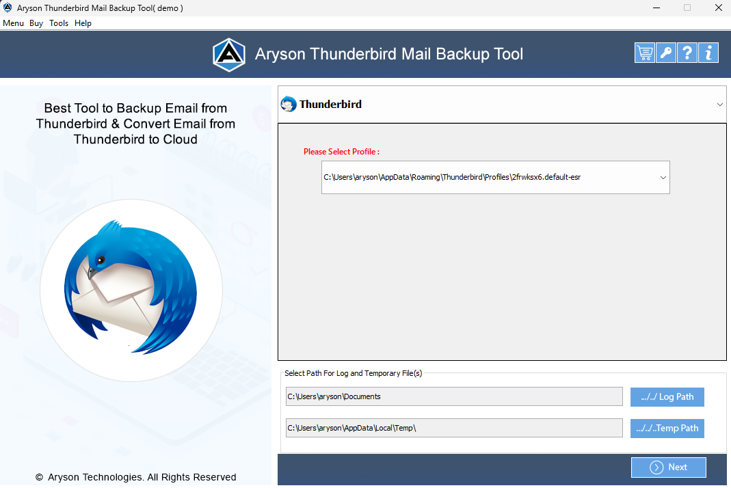Minimize the application window

tap(656, 8)
